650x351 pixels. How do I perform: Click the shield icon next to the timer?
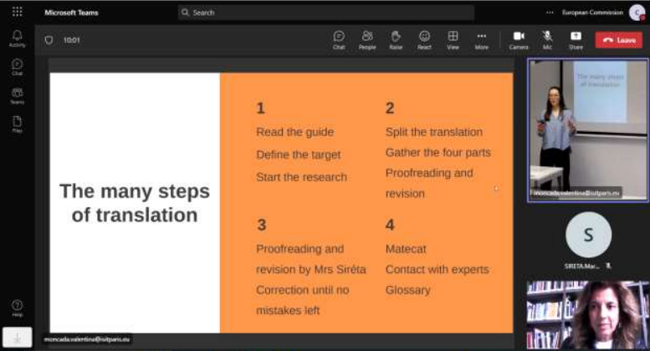pos(49,39)
